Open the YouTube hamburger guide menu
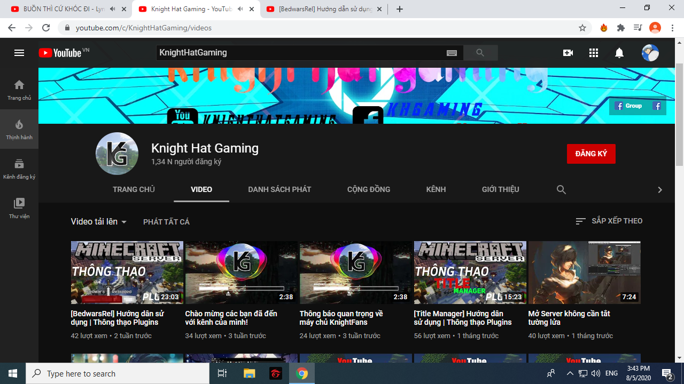Screen dimensions: 684x384 tap(19, 53)
